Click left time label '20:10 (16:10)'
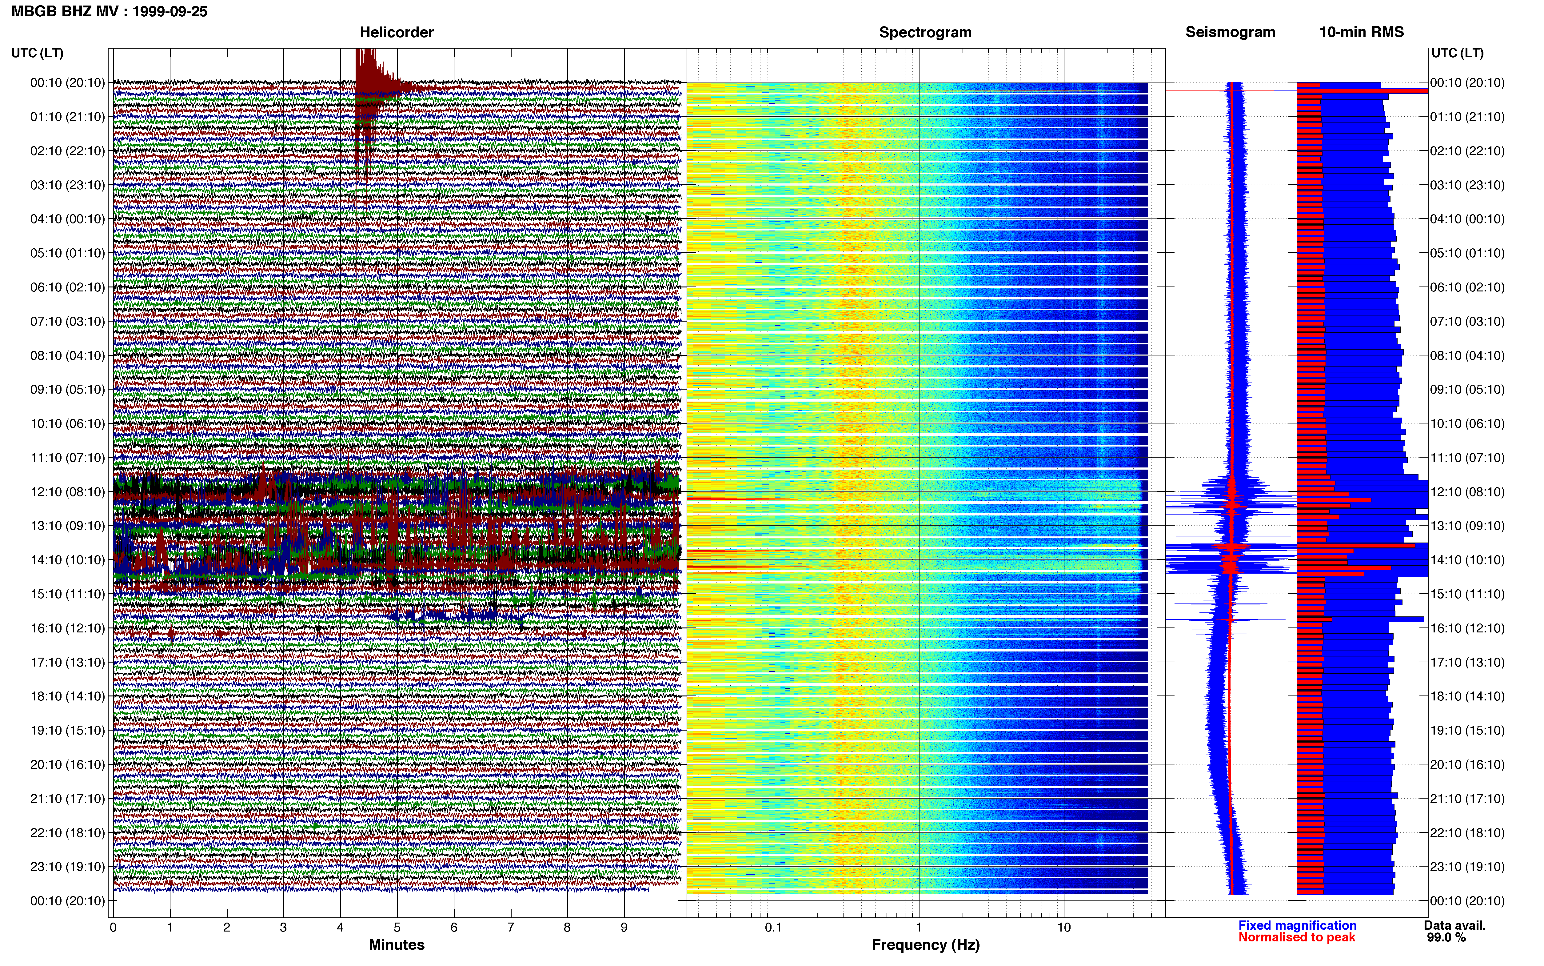Screen dimensions: 1544x966 point(68,765)
